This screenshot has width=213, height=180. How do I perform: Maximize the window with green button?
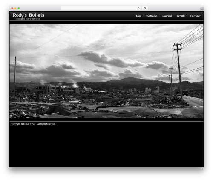coord(19,8)
